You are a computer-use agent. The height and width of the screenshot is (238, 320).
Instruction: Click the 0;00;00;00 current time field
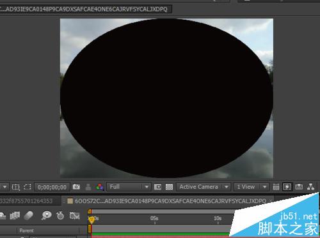pyautogui.click(x=52, y=187)
